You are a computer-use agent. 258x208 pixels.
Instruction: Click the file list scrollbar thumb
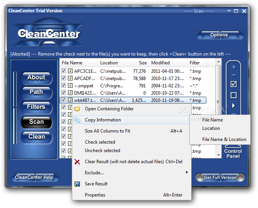pos(218,102)
